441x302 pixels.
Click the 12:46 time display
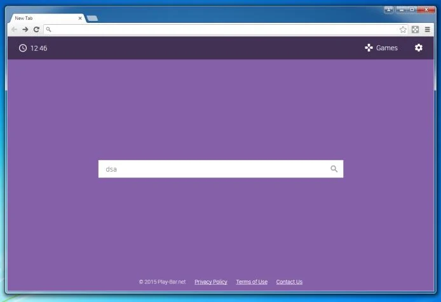tap(39, 48)
